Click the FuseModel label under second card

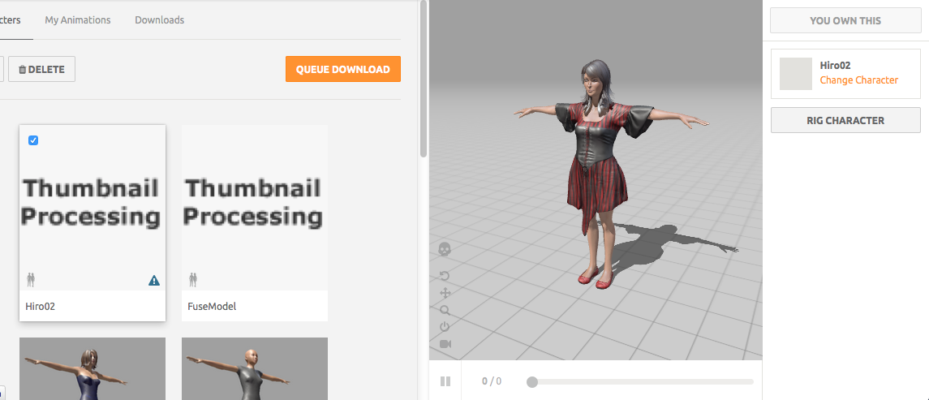pos(212,307)
